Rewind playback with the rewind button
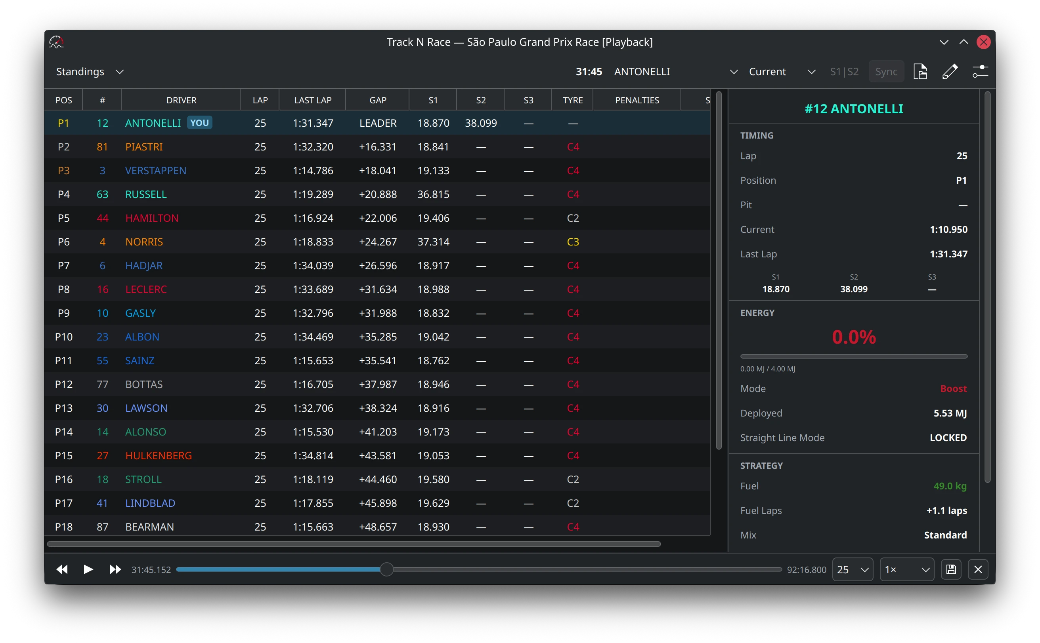Image resolution: width=1040 pixels, height=643 pixels. (x=62, y=569)
